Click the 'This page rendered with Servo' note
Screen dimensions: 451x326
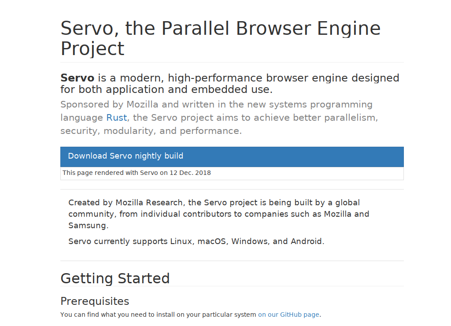(111, 173)
